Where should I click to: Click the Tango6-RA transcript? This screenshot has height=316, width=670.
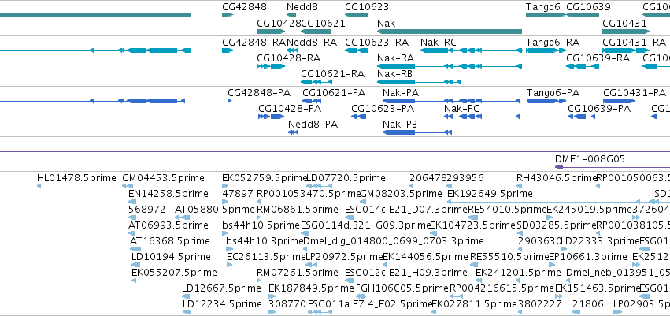coord(546,50)
